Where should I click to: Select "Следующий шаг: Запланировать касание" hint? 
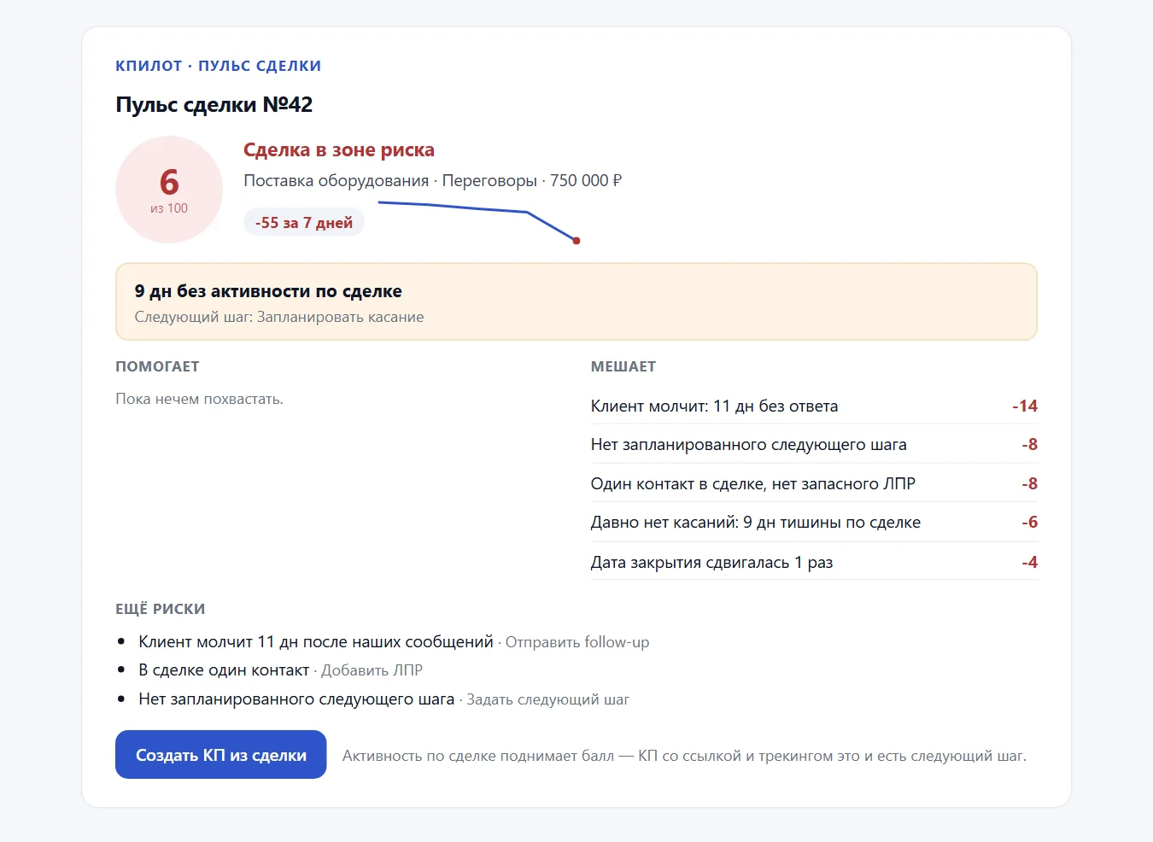(x=279, y=317)
